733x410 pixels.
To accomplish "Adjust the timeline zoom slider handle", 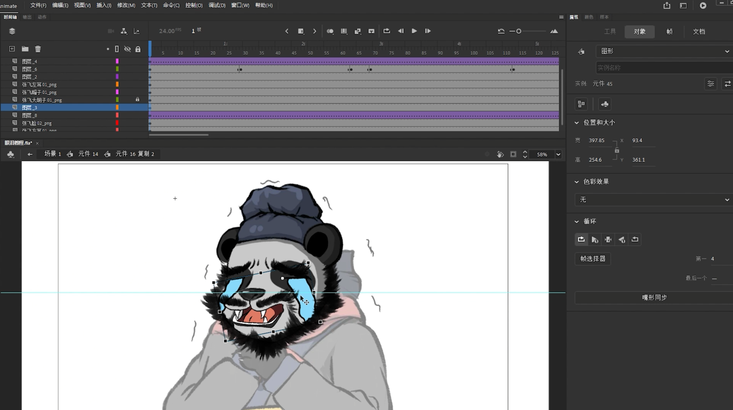I will pyautogui.click(x=519, y=31).
